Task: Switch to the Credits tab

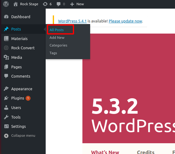Action: point(146,152)
